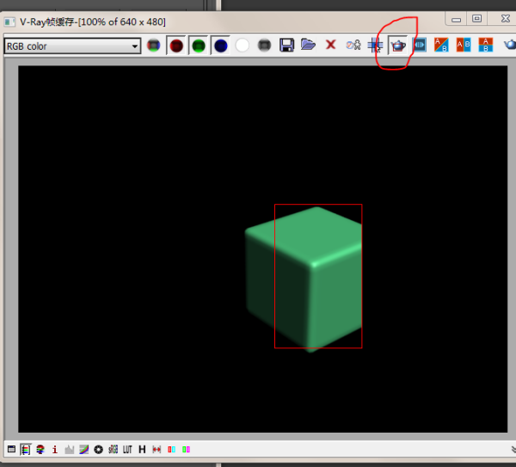The height and width of the screenshot is (467, 516).
Task: Switch to alpha channel white circle
Action: point(243,46)
